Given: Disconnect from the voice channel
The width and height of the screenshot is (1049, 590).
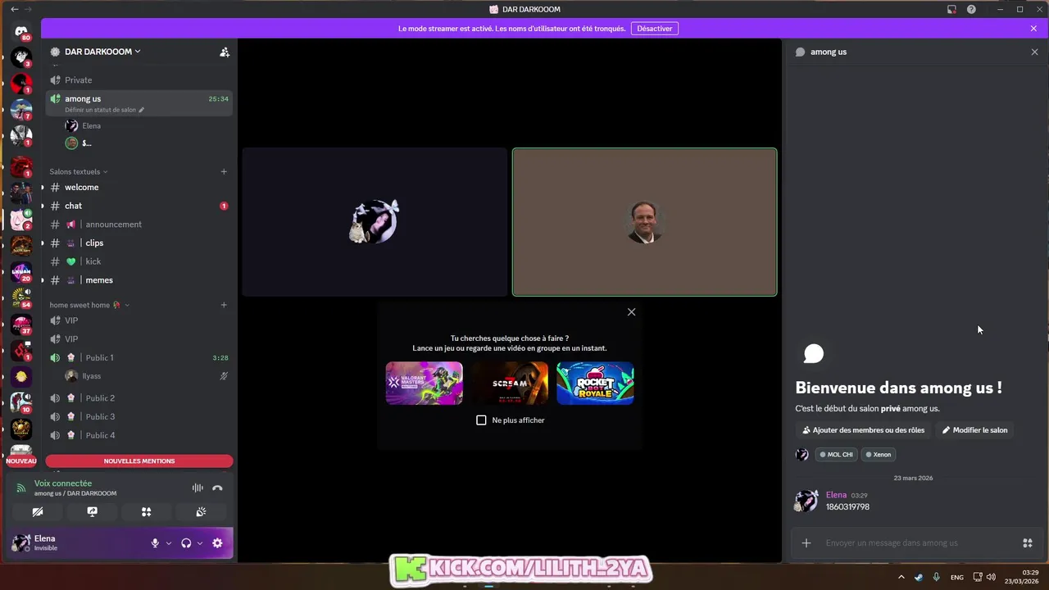Looking at the screenshot, I should [217, 488].
